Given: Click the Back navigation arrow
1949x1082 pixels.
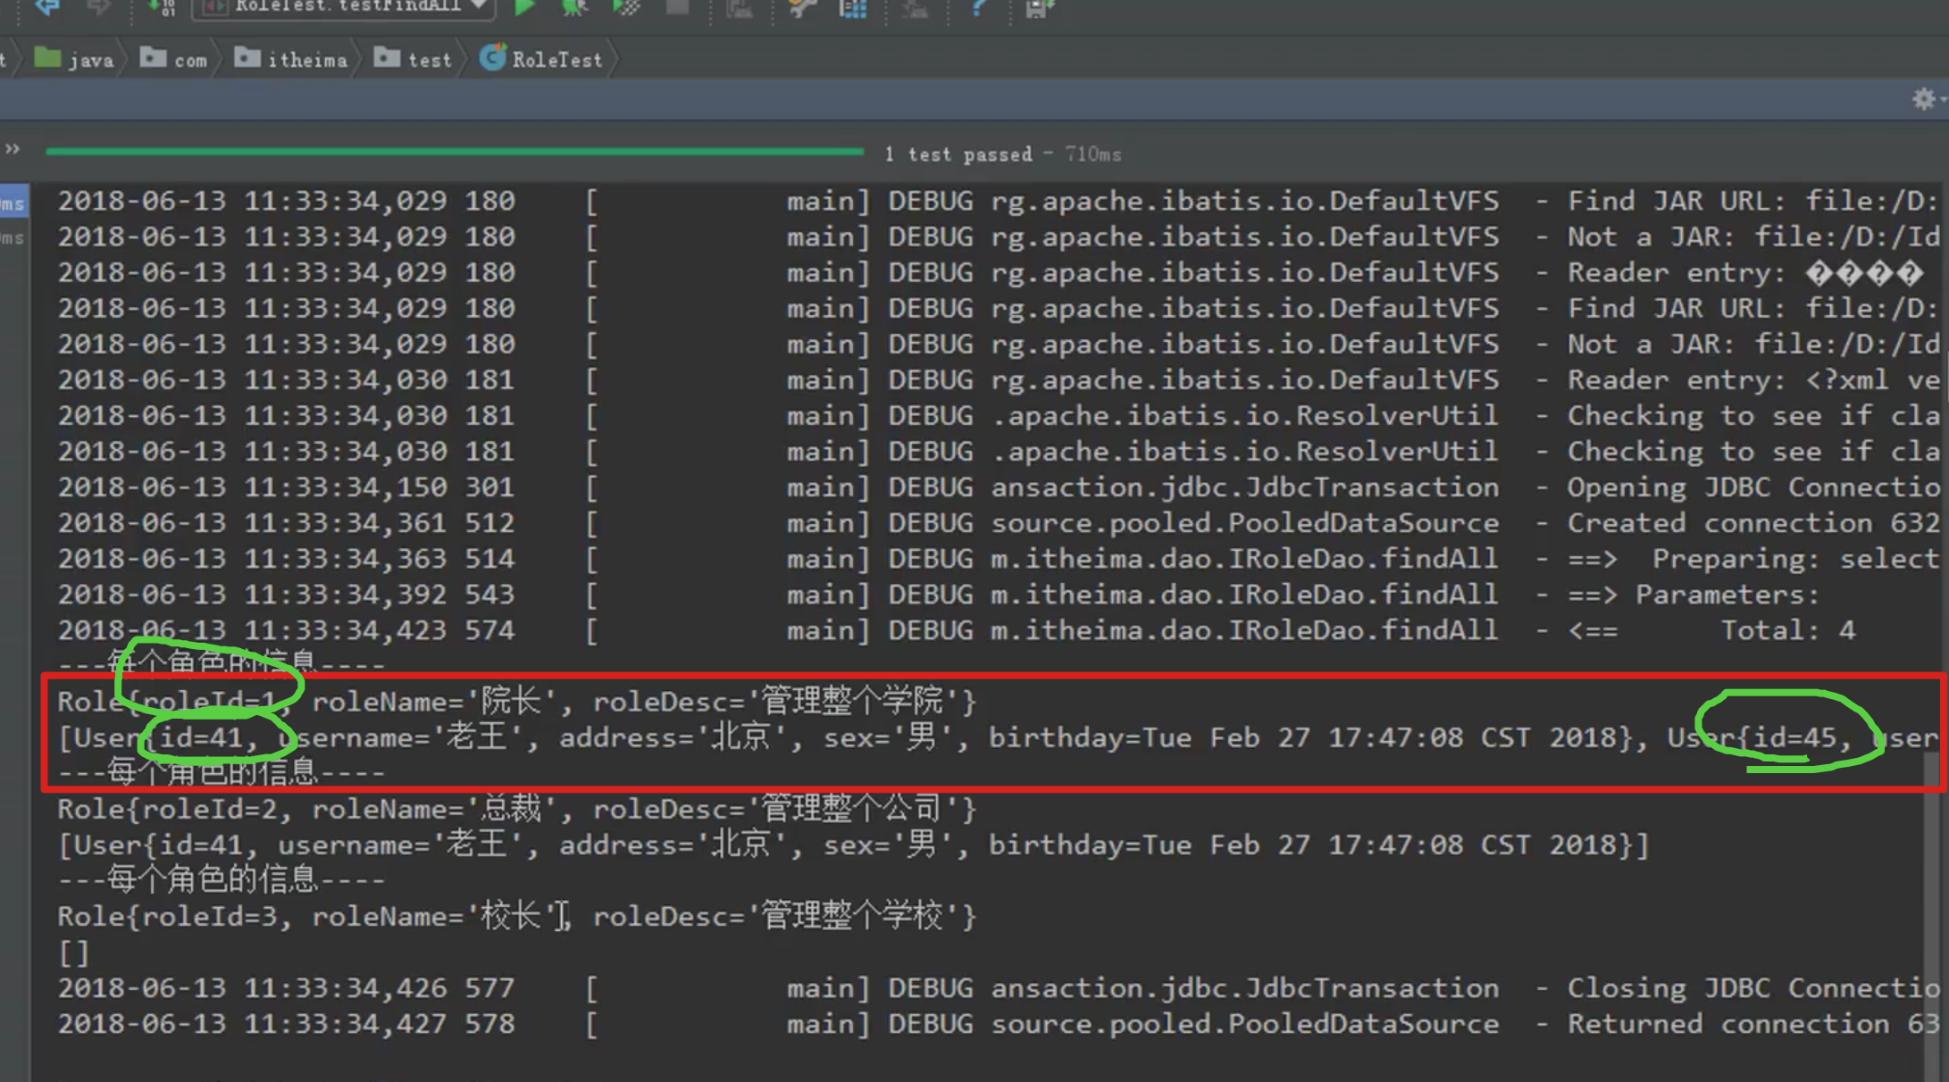Looking at the screenshot, I should coord(47,8).
